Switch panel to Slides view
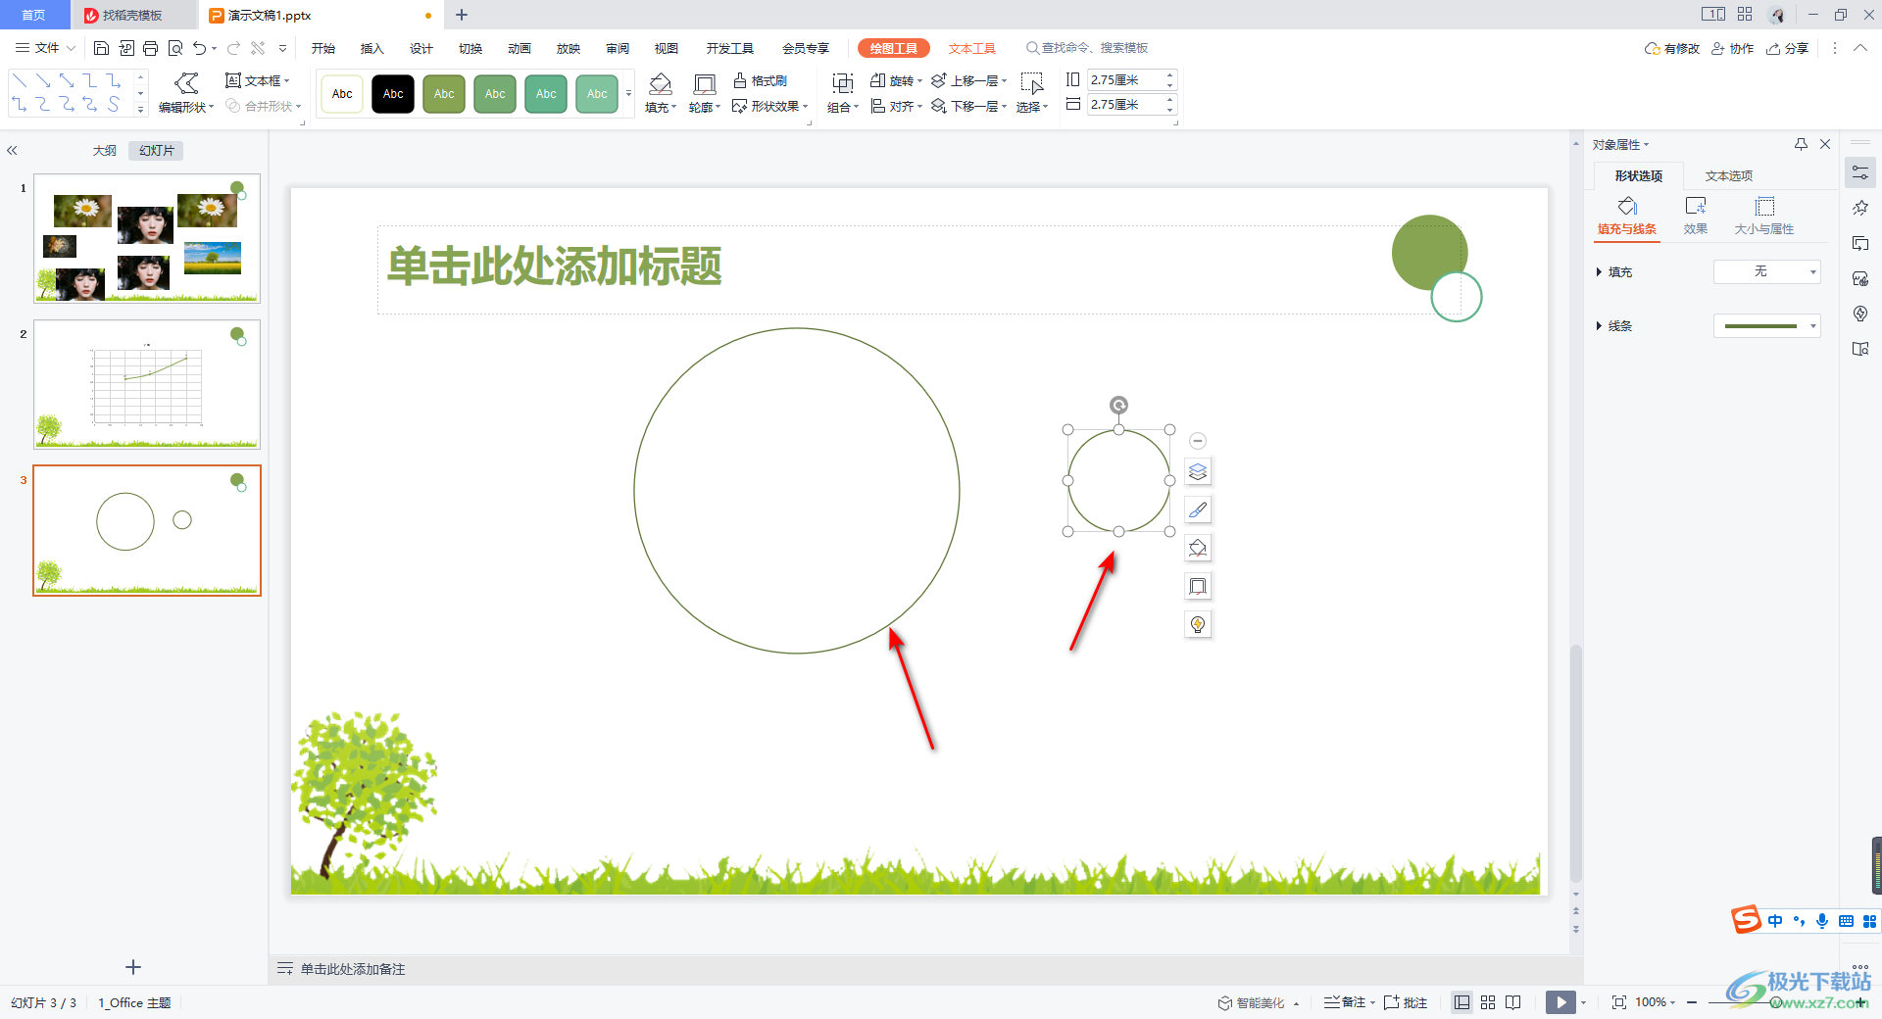 [x=157, y=150]
